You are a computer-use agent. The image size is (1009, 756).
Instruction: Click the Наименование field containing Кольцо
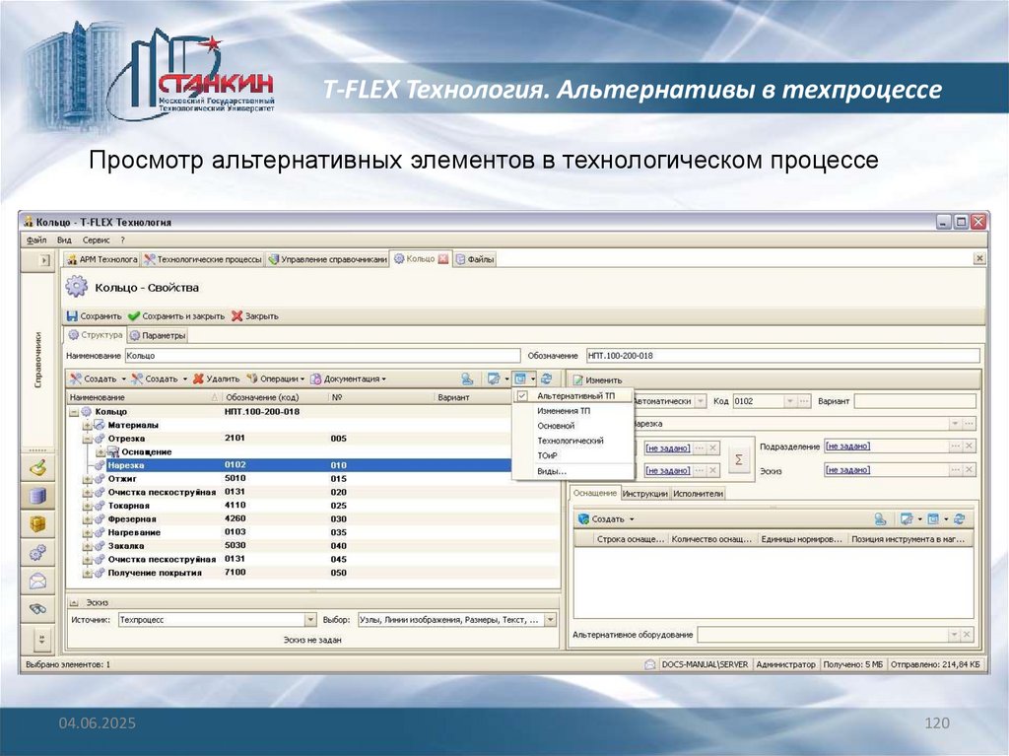coord(322,356)
